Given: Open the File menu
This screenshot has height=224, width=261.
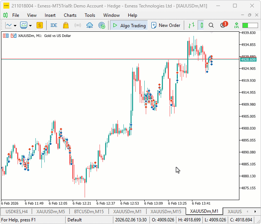Looking at the screenshot, I should (x=16, y=15).
